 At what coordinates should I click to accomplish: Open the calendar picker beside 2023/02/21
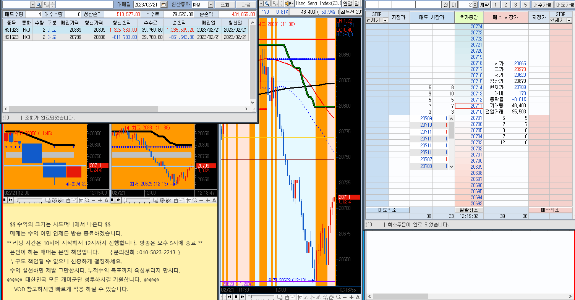tap(164, 5)
